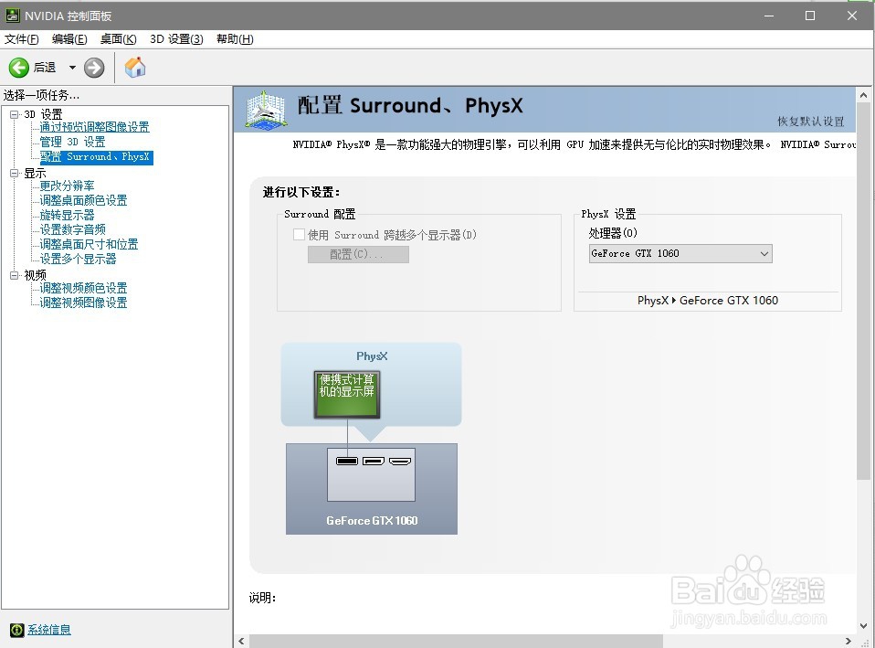
Task: Click the horizontal scrollbar left arrow
Action: click(242, 642)
